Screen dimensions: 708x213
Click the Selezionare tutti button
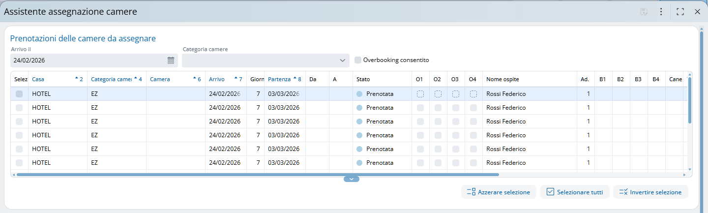click(575, 192)
